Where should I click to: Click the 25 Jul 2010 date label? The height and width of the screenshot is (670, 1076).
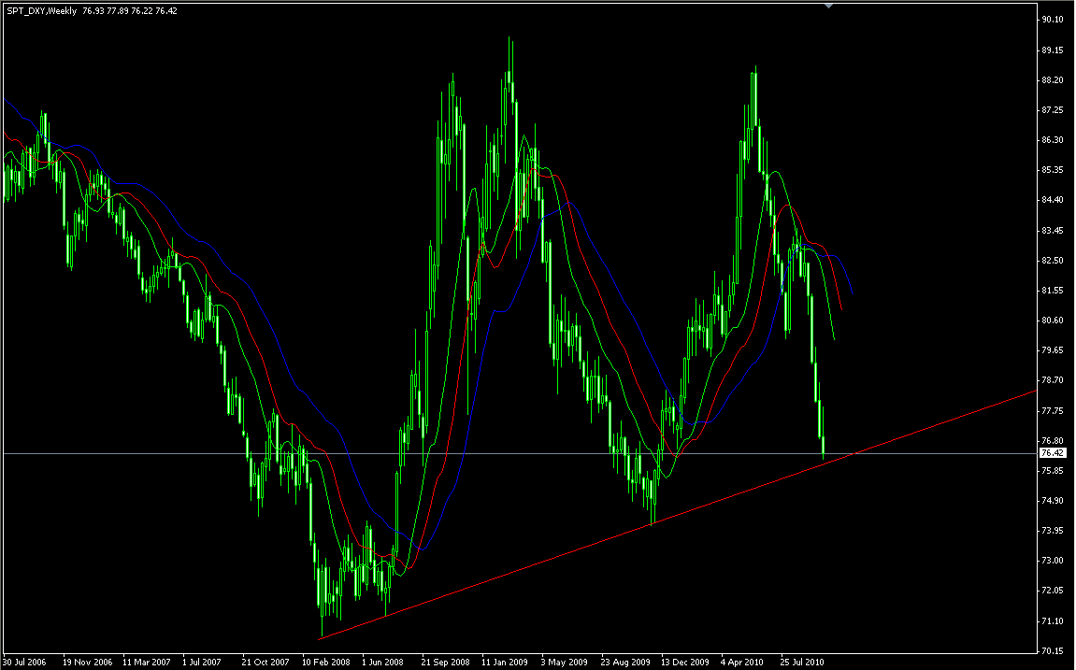(802, 663)
